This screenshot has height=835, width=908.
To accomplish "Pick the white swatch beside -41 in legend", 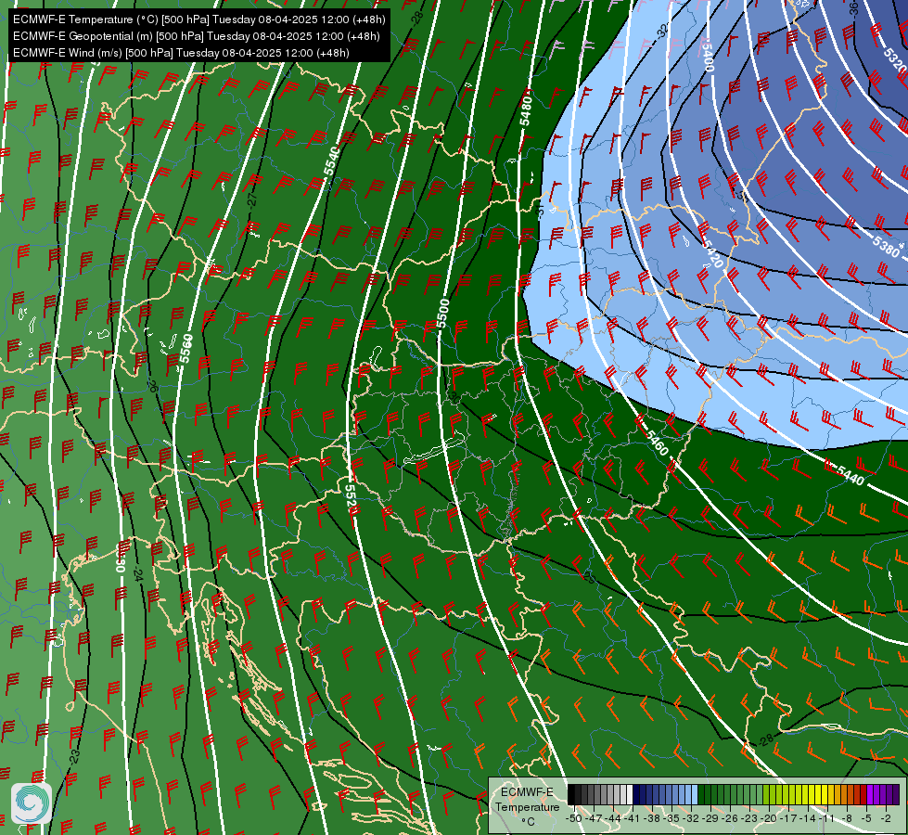I will (630, 794).
